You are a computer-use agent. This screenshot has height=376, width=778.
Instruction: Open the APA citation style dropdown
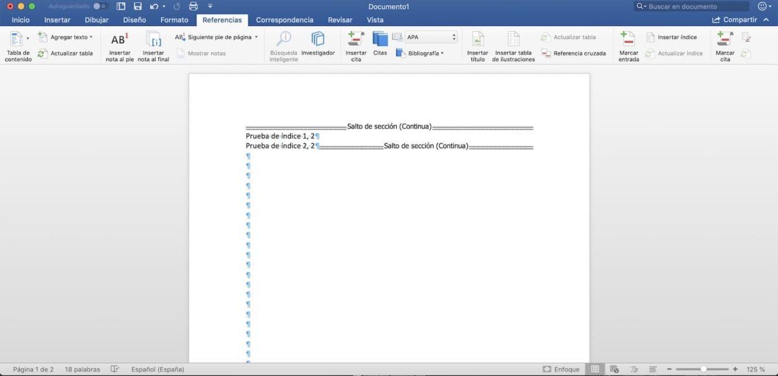pos(430,37)
